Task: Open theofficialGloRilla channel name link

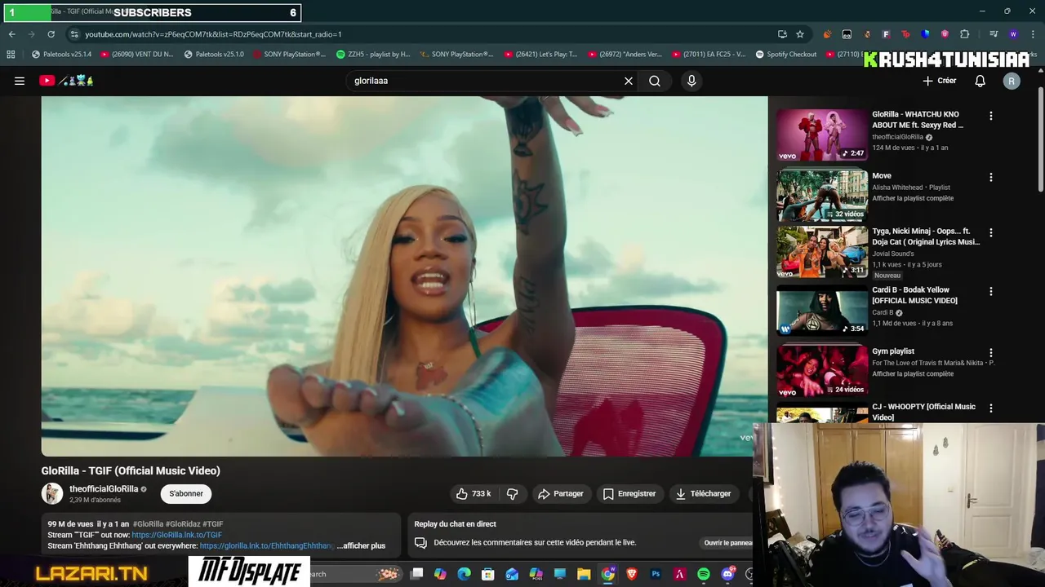Action: click(x=104, y=489)
